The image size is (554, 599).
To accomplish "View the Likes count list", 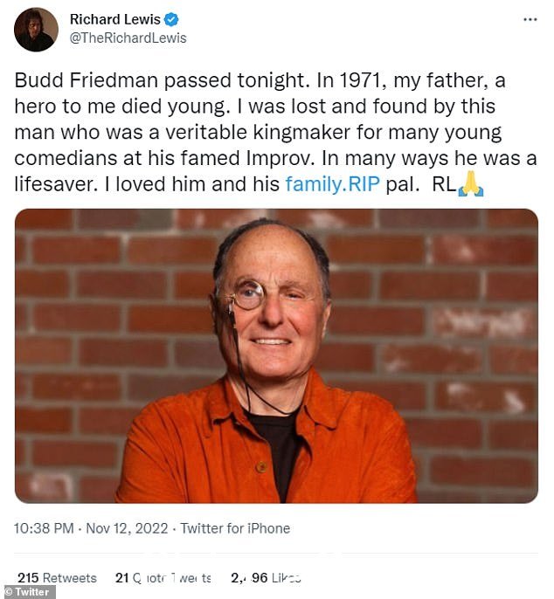I will coord(266,578).
